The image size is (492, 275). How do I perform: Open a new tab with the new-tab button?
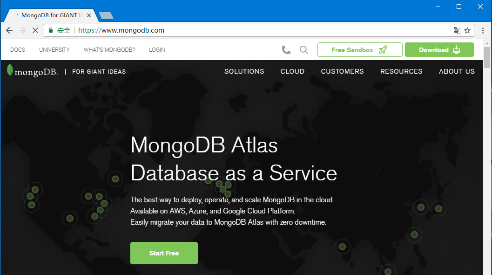[106, 15]
